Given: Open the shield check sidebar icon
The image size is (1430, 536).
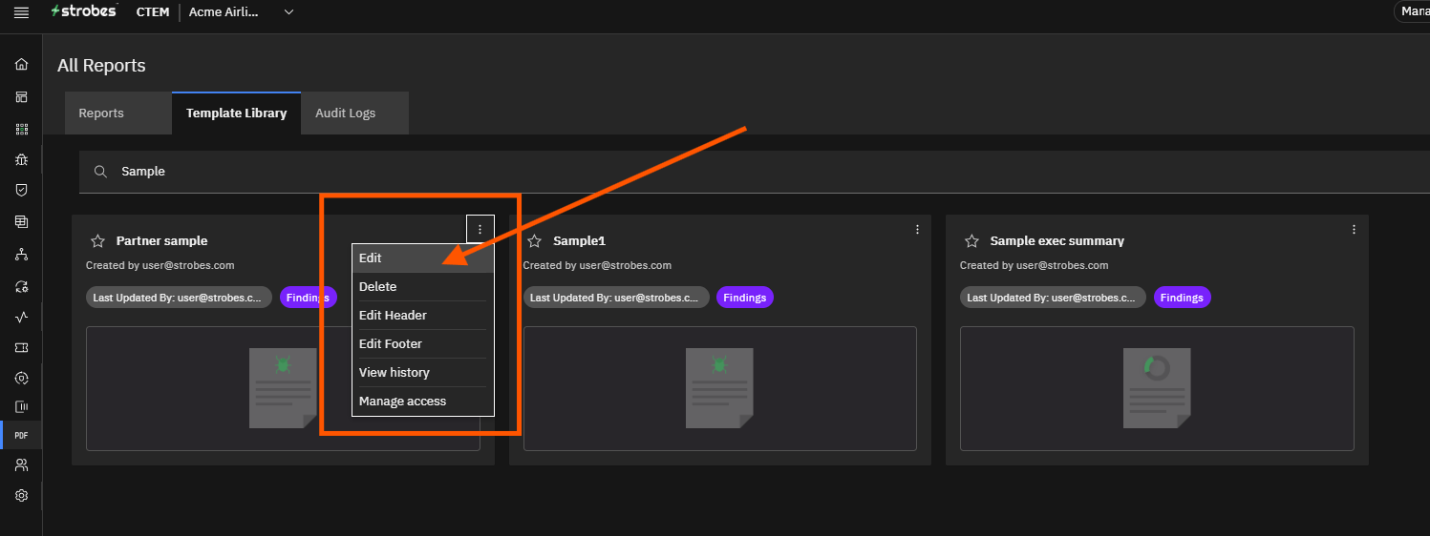Looking at the screenshot, I should point(21,190).
